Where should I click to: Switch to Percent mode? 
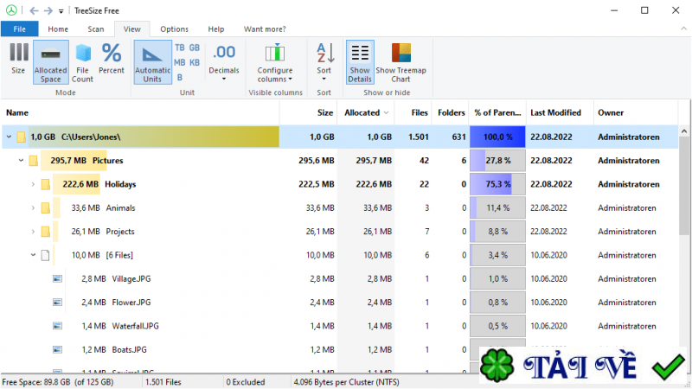[x=112, y=59]
